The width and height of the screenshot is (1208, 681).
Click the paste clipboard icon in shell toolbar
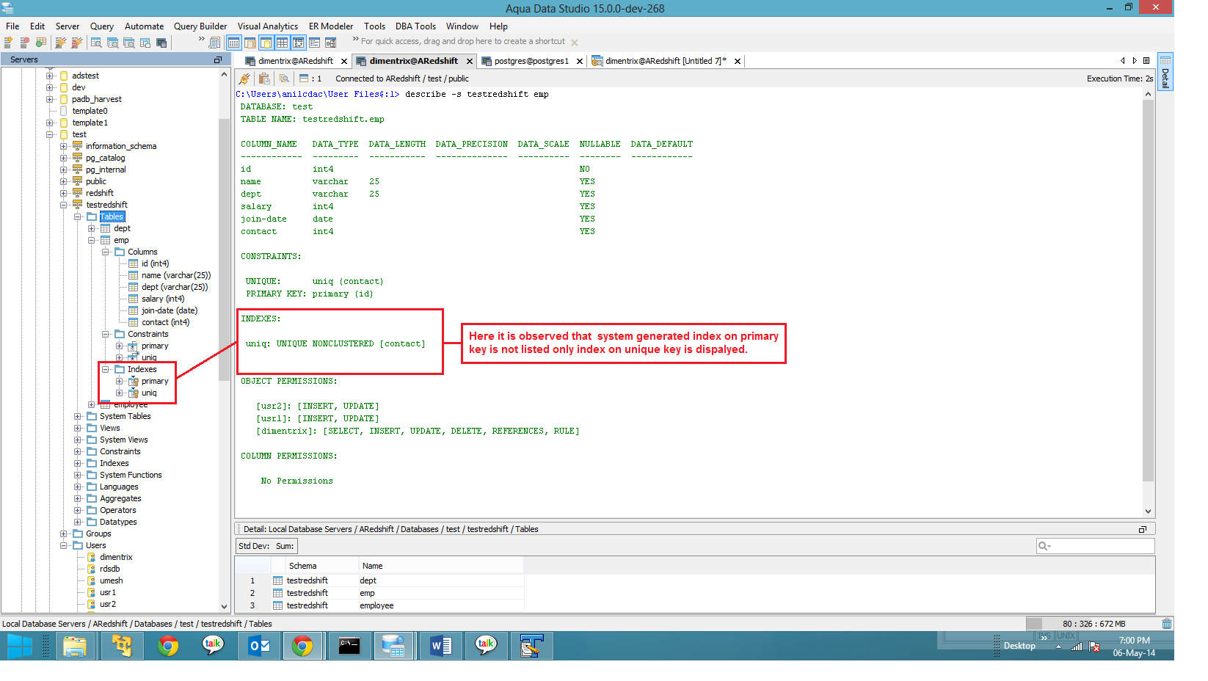(x=264, y=79)
